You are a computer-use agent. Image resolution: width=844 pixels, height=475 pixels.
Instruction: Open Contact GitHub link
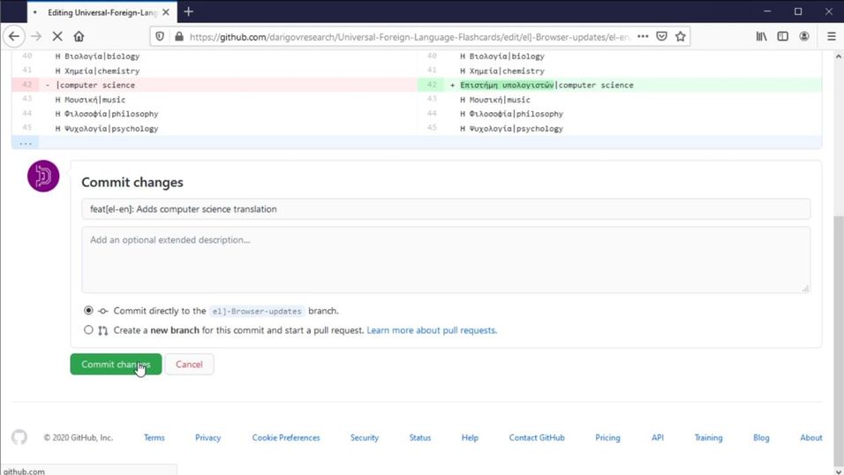click(537, 438)
